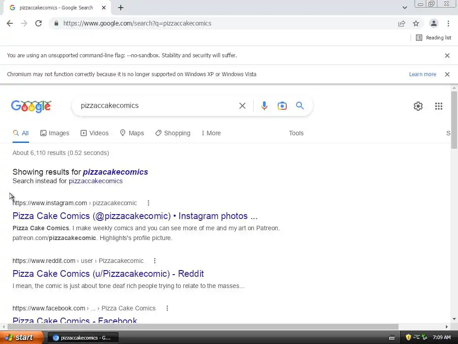Switch to Images results tab
Viewport: 458px width, 344px height.
[55, 133]
